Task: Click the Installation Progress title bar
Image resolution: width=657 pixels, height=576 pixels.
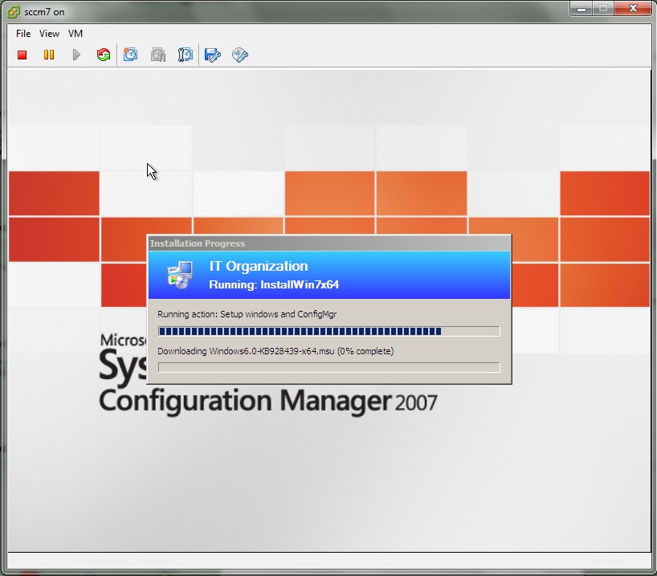Action: (329, 243)
